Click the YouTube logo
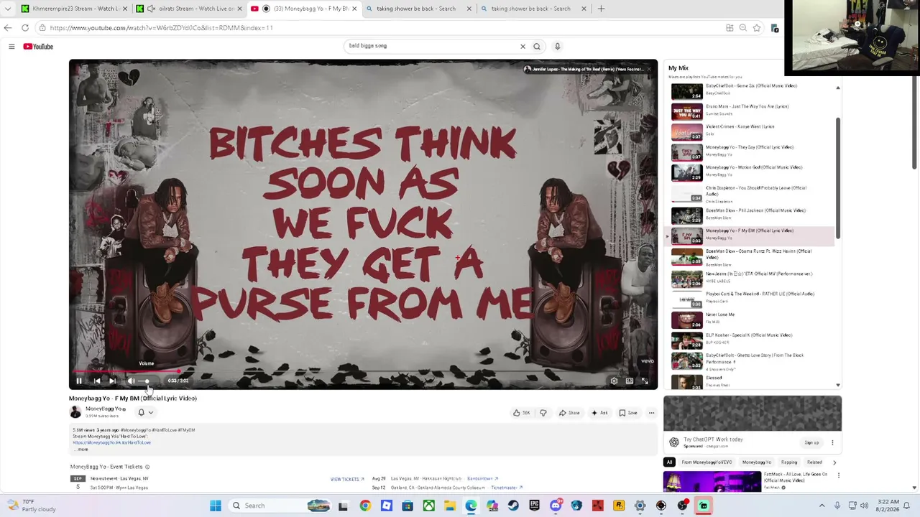This screenshot has height=517, width=920. click(x=38, y=47)
